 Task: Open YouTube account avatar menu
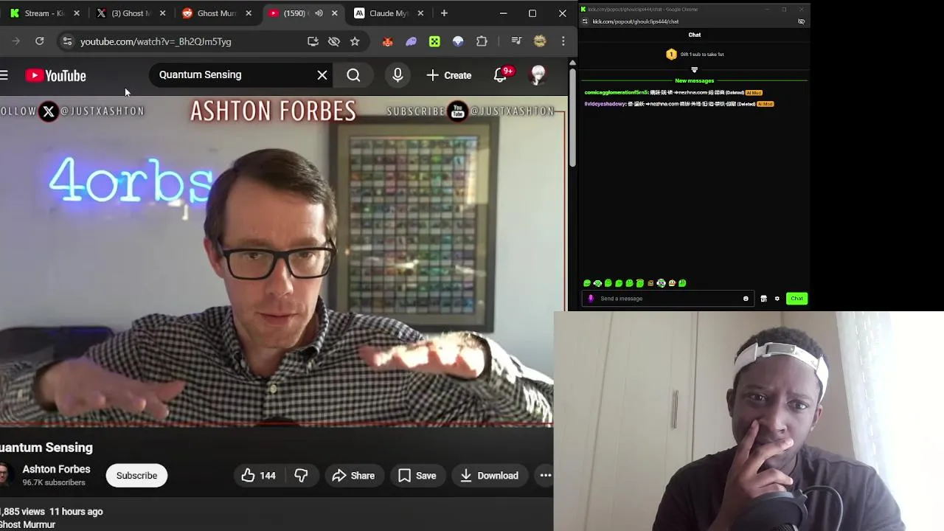tap(538, 75)
